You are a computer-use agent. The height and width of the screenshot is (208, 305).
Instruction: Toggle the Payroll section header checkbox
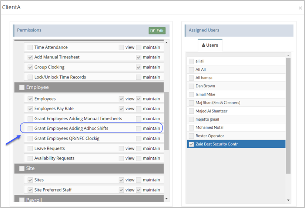tap(22, 199)
